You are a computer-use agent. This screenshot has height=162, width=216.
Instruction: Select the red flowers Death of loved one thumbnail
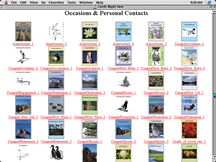[189, 129]
